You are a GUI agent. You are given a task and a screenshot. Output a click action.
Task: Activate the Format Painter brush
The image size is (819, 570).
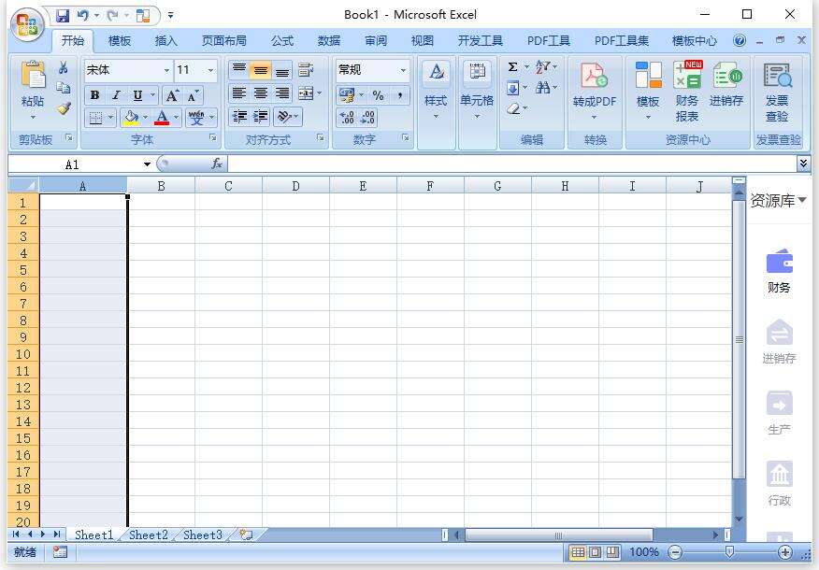point(64,108)
